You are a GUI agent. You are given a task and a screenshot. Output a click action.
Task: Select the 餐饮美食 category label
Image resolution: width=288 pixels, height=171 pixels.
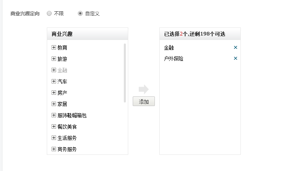click(x=67, y=127)
